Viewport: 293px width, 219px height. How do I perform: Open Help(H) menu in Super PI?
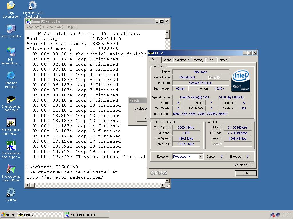(x=72, y=27)
